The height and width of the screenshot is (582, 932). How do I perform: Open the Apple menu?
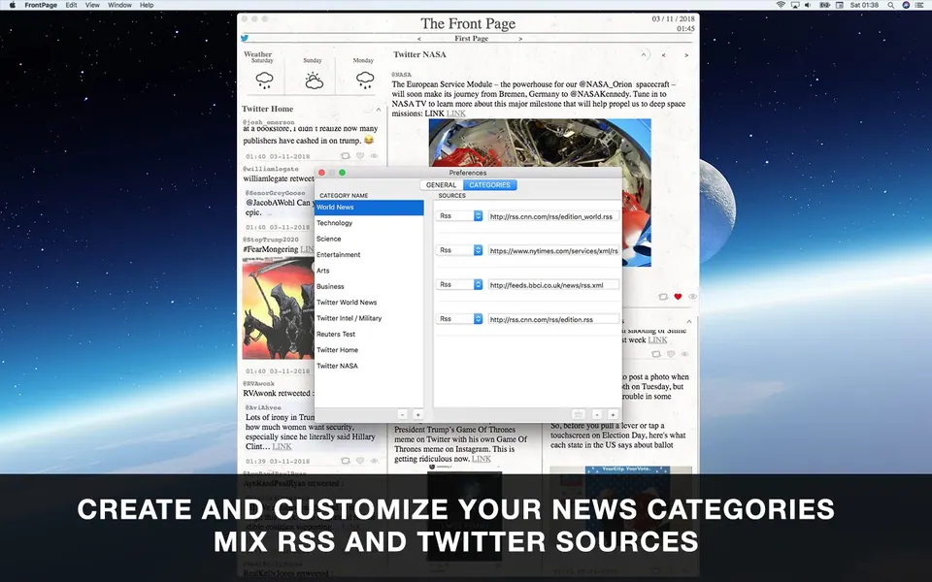click(12, 5)
